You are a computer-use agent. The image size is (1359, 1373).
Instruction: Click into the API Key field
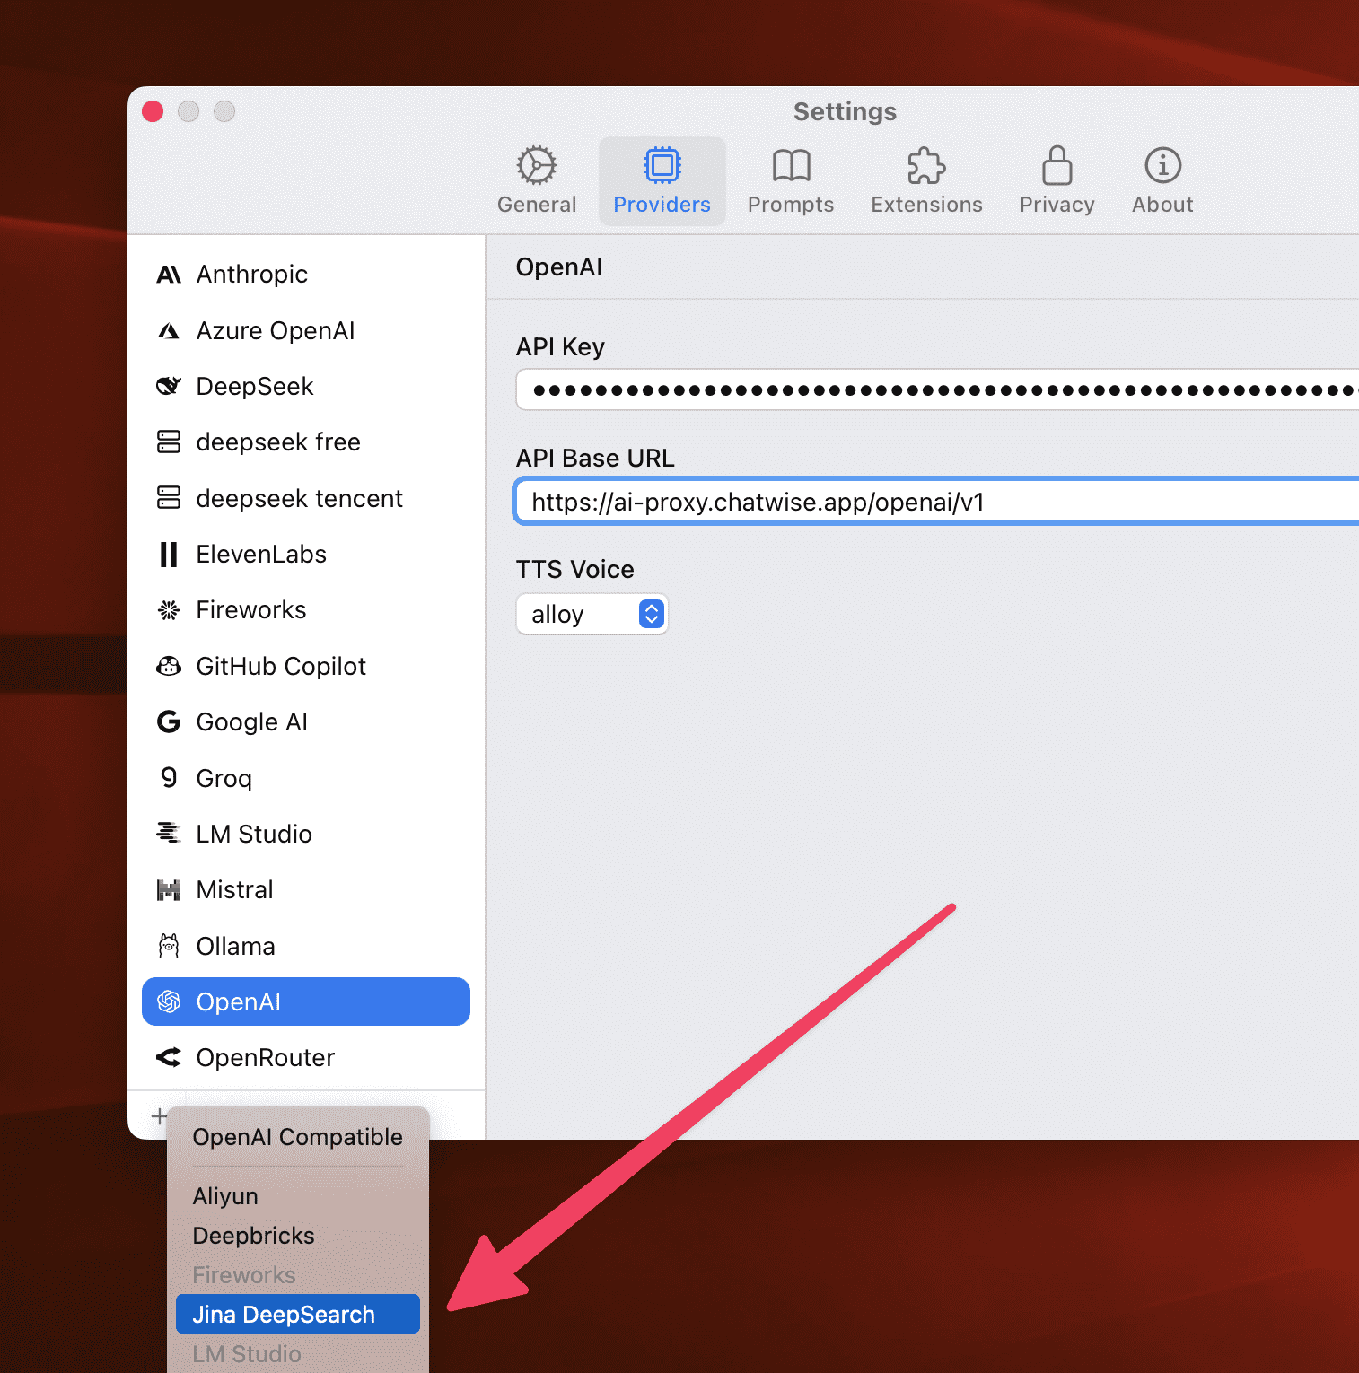click(937, 389)
